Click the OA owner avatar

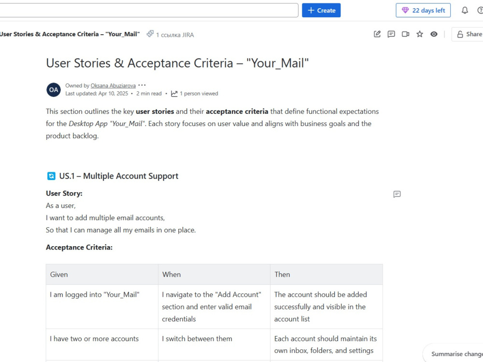point(54,90)
